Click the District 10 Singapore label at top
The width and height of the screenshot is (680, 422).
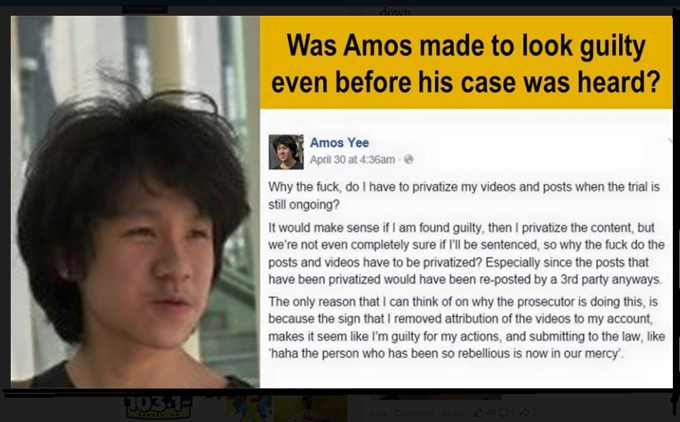pyautogui.click(x=145, y=9)
